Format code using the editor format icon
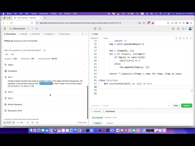The height and width of the screenshot is (146, 195). [x=176, y=38]
